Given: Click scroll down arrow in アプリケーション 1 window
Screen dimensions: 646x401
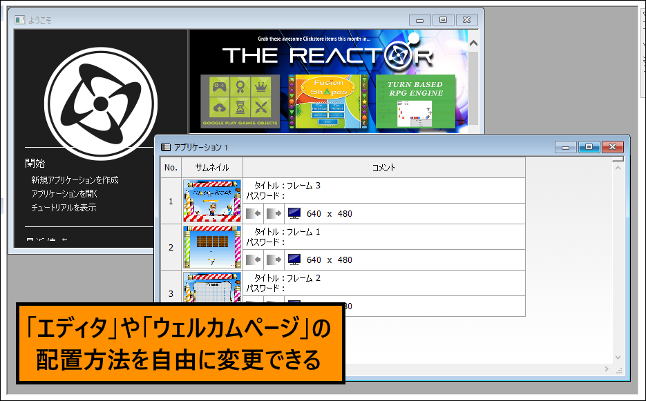Looking at the screenshot, I should pyautogui.click(x=618, y=358).
